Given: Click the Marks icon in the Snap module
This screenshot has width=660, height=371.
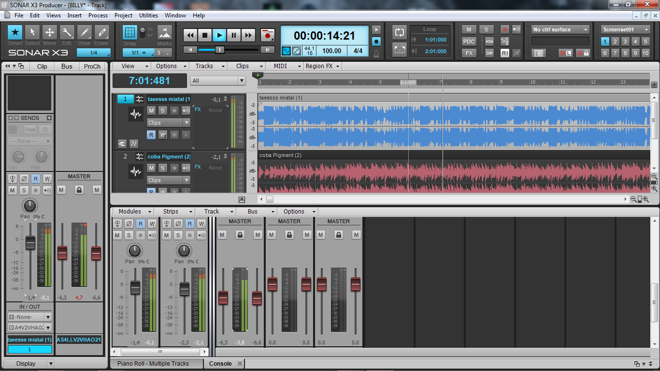Looking at the screenshot, I should [x=165, y=32].
